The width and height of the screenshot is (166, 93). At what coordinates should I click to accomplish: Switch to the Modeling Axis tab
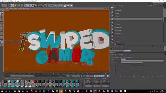[114, 51]
